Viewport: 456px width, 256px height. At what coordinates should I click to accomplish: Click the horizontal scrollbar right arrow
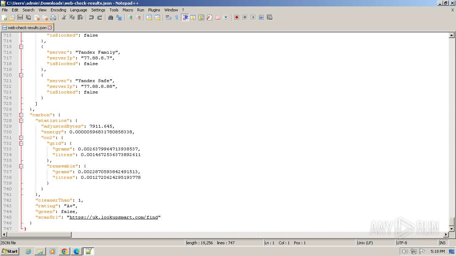[446, 235]
